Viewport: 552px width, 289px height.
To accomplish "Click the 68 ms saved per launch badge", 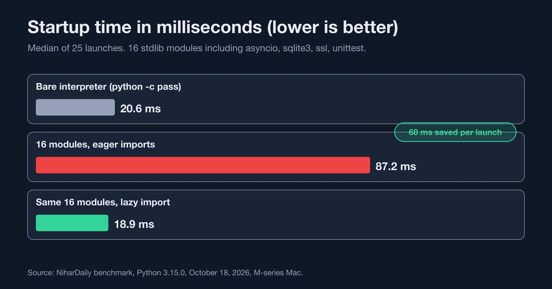I will coord(455,132).
